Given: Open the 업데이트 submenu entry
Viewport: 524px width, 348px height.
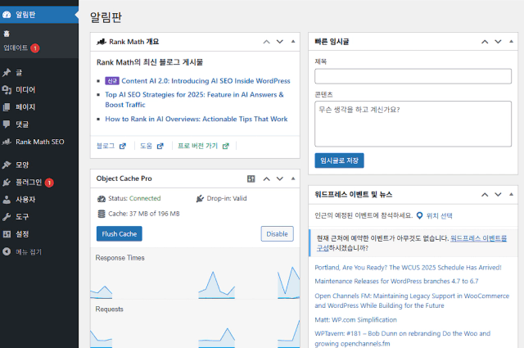Looking at the screenshot, I should click(16, 47).
